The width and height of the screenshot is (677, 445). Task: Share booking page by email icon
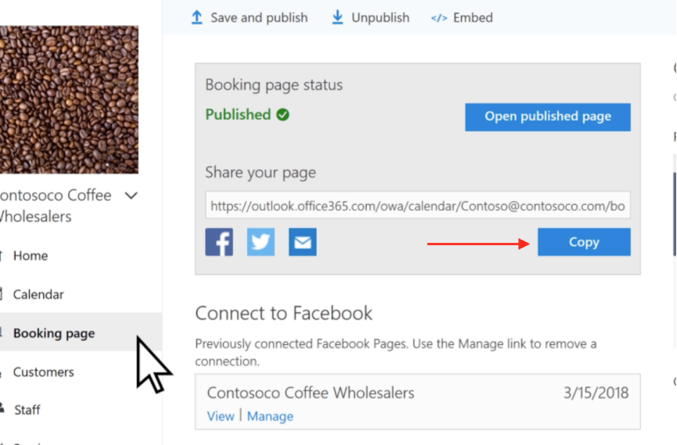[303, 242]
